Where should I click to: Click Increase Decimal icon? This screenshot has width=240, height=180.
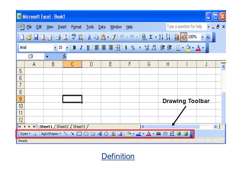pos(147,47)
